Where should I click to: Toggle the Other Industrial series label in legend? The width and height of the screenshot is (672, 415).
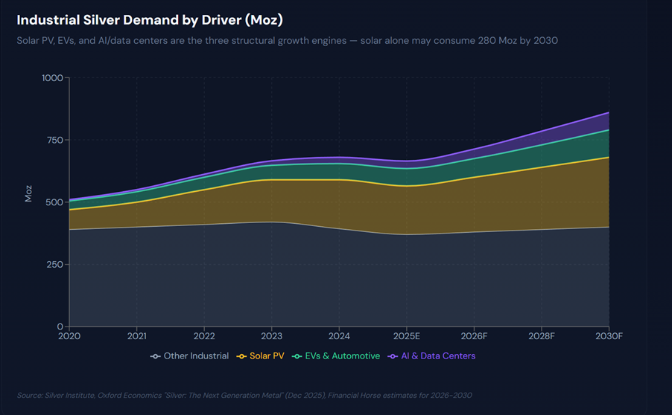196,356
